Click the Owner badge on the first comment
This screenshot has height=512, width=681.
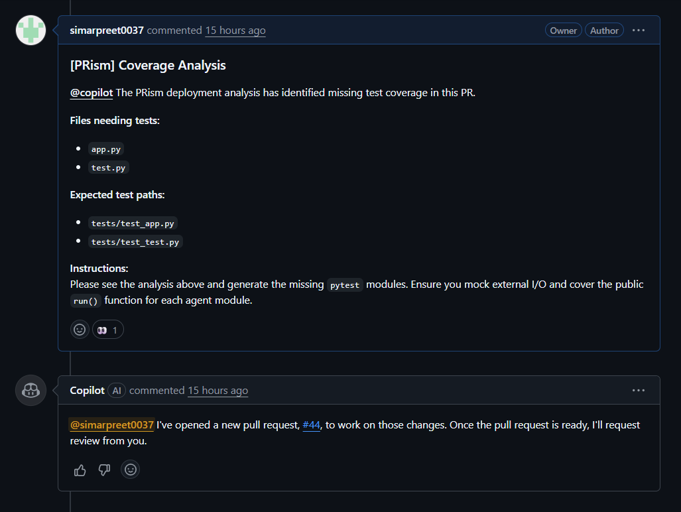(x=563, y=30)
